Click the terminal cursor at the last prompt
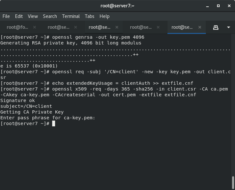This screenshot has height=190, width=235. pyautogui.click(x=54, y=124)
